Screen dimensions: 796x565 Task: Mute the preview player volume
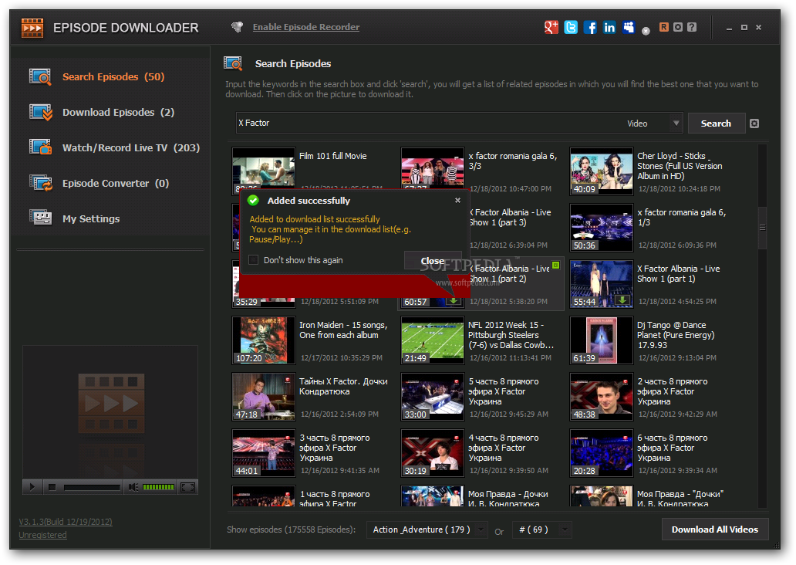[x=133, y=487]
